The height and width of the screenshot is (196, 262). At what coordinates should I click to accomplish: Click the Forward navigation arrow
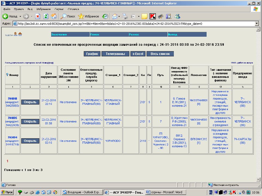click(26, 16)
